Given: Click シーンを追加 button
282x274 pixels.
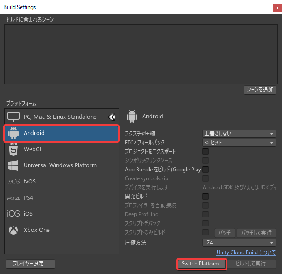Looking at the screenshot, I should (260, 90).
